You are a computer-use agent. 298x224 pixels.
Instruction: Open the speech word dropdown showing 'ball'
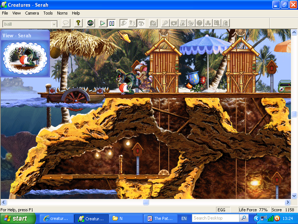click(x=54, y=24)
